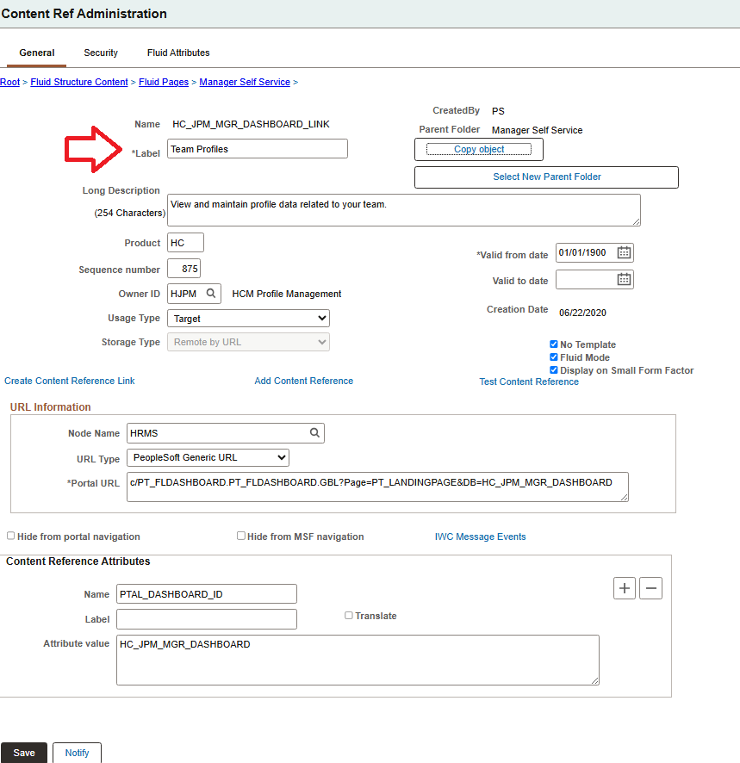
Task: Click the empty attribute Label field
Action: point(207,619)
